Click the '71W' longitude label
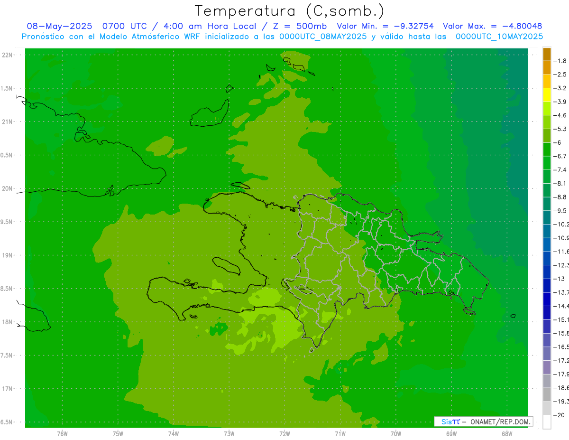Image resolution: width=569 pixels, height=440 pixels. tap(340, 434)
